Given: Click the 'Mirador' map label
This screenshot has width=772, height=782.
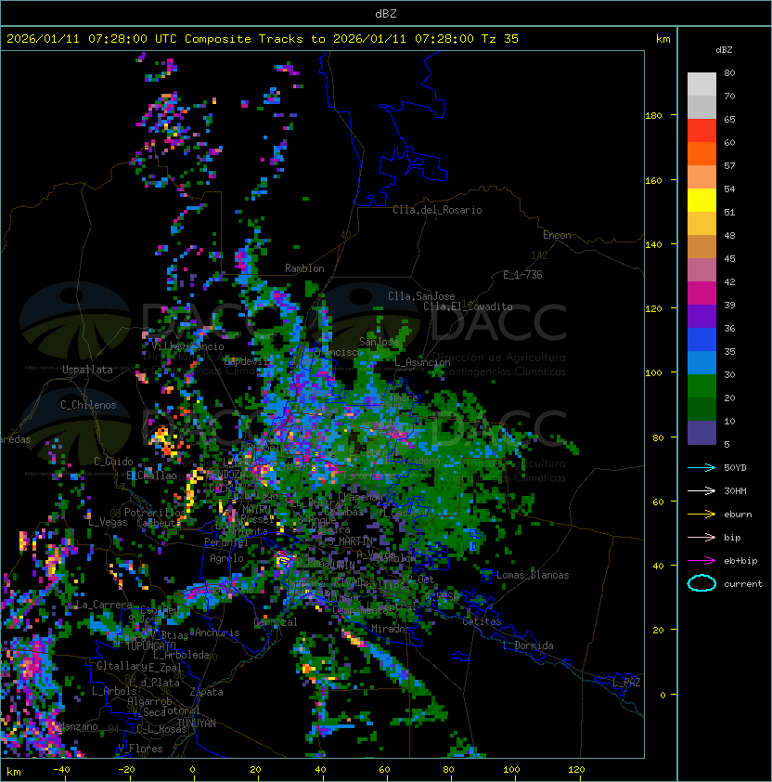Looking at the screenshot, I should tap(391, 629).
